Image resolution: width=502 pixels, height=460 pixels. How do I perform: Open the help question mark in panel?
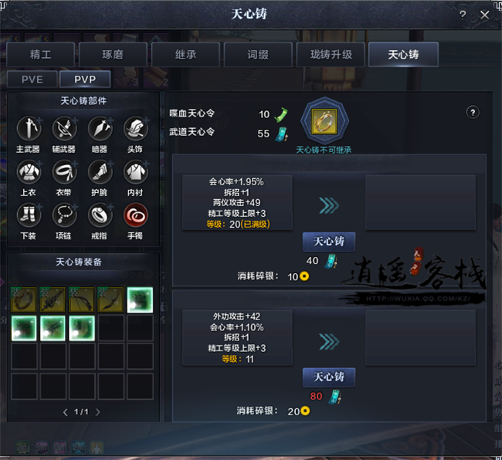coord(473,112)
